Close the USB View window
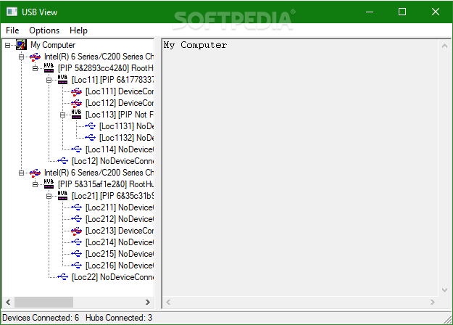453x325 pixels. point(436,12)
